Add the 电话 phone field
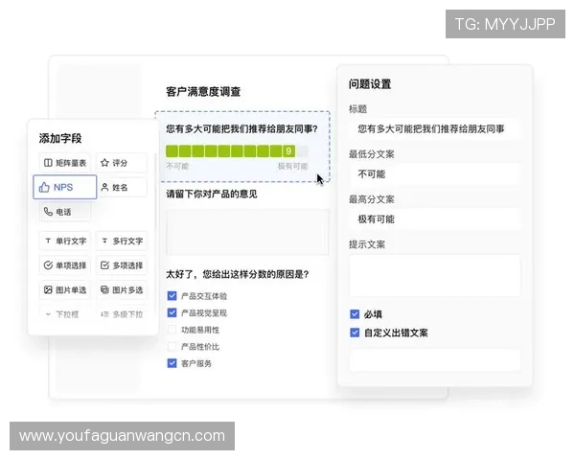The height and width of the screenshot is (460, 575). click(x=65, y=212)
